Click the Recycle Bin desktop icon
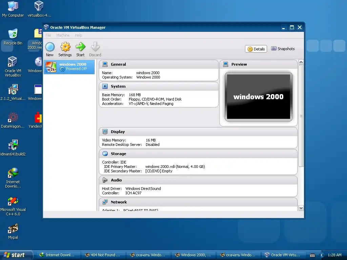347x260 pixels. 13,37
